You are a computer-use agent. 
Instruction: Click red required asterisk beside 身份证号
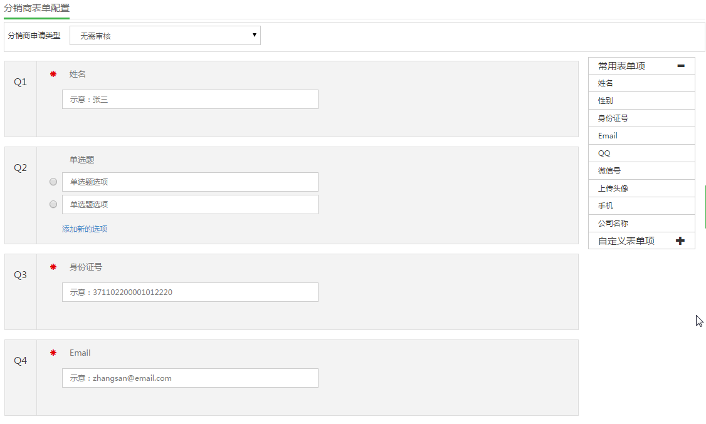point(53,267)
